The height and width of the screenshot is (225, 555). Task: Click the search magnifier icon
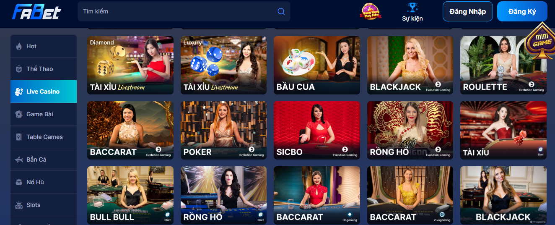tap(281, 11)
